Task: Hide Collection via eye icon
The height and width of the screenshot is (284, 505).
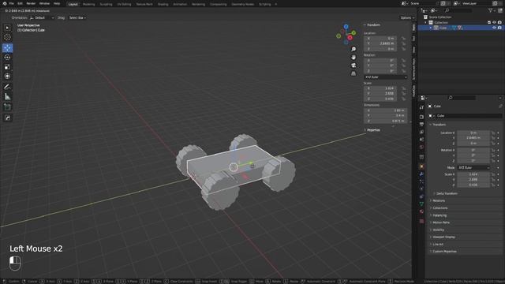Action: click(x=495, y=23)
